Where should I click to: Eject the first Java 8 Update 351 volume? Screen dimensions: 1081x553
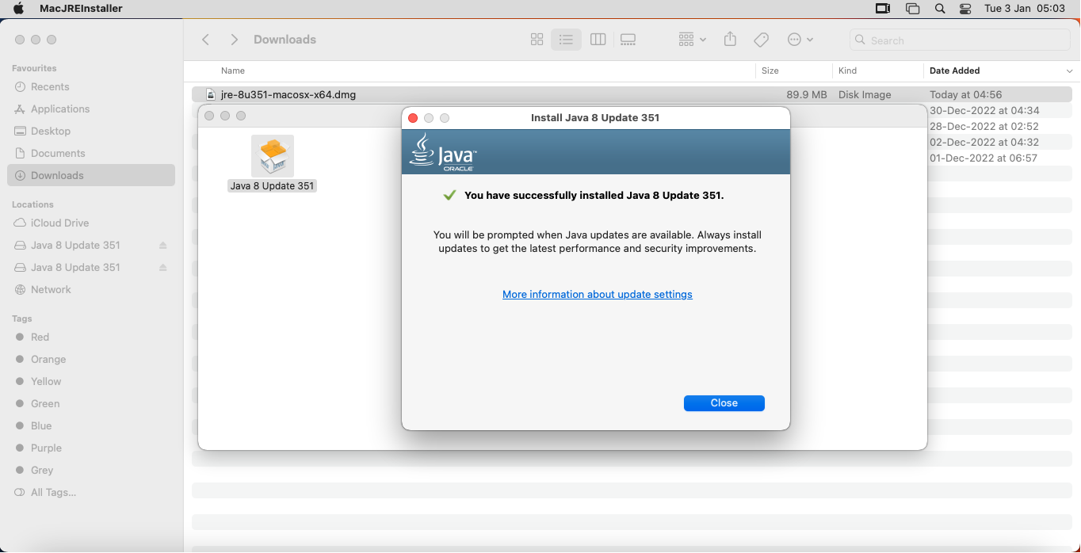(163, 246)
